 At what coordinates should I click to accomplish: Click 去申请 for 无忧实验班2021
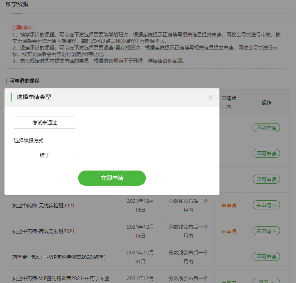pyautogui.click(x=266, y=205)
